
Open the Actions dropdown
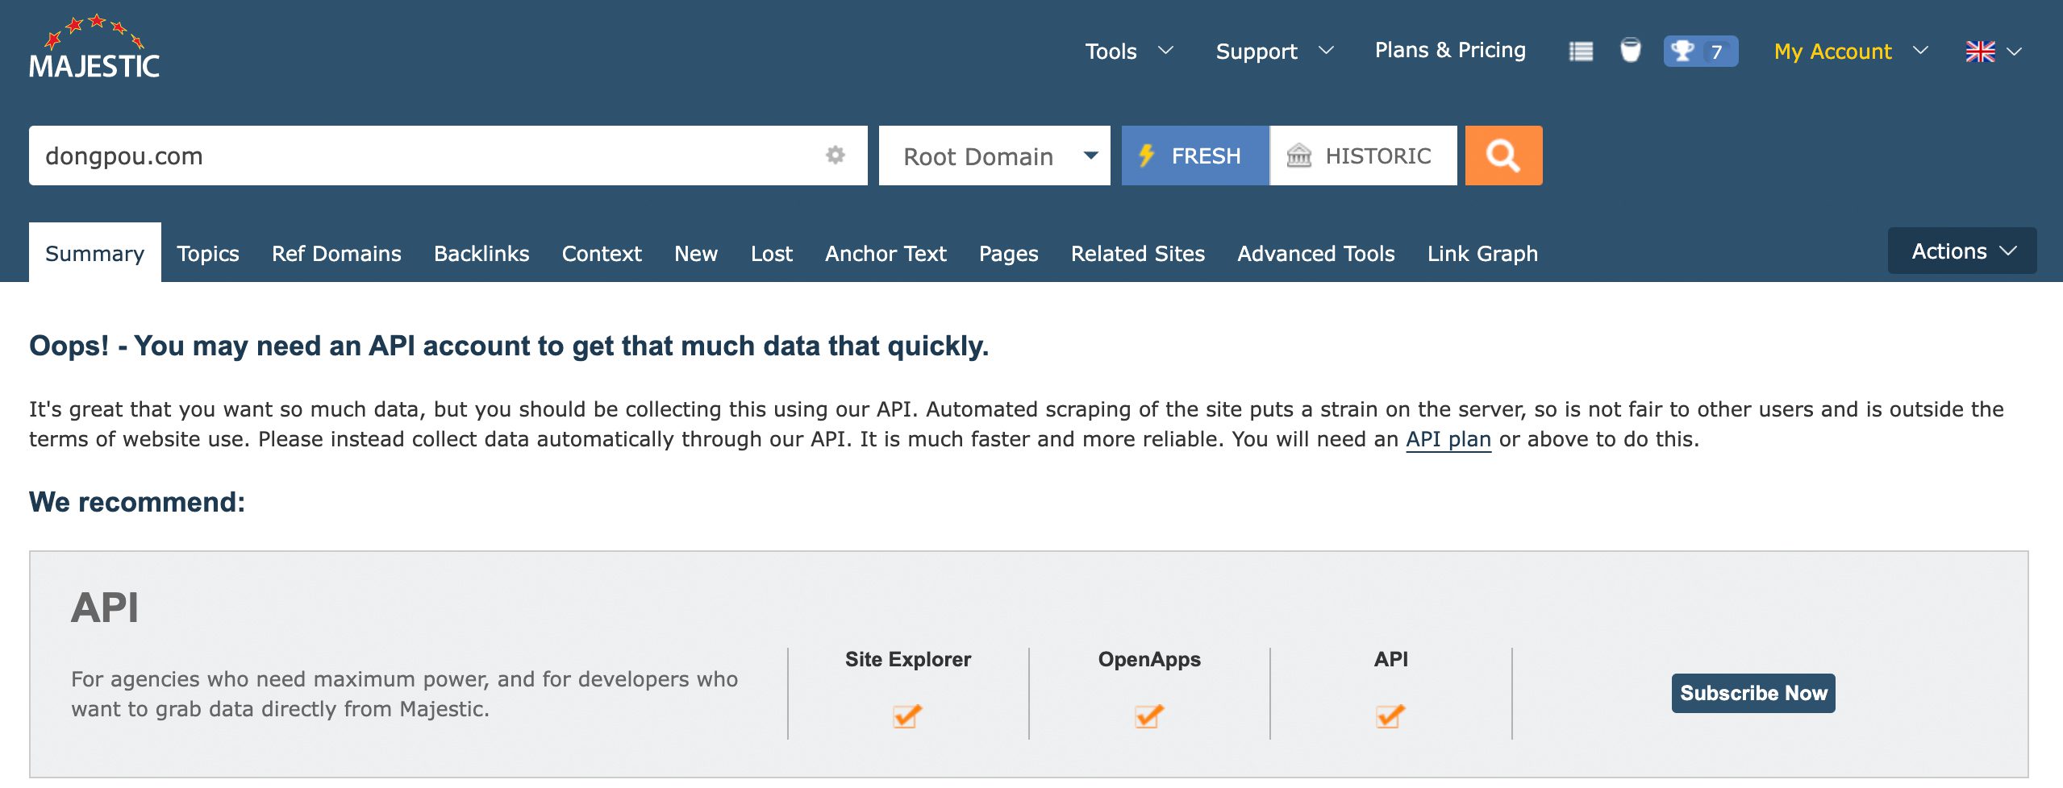(1961, 251)
